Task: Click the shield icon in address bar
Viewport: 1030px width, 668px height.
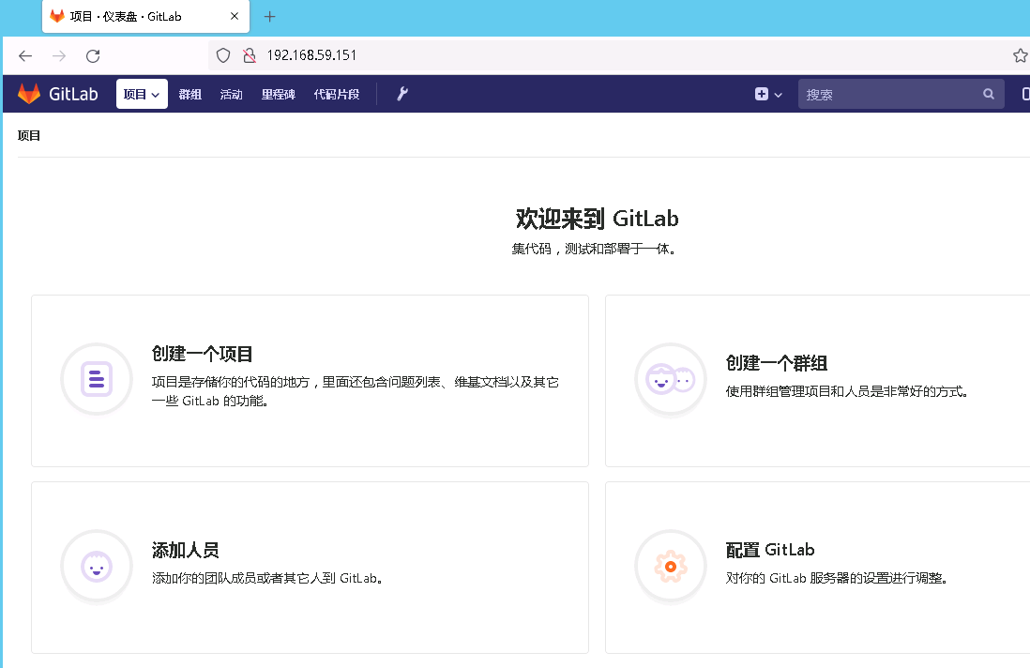Action: tap(222, 55)
